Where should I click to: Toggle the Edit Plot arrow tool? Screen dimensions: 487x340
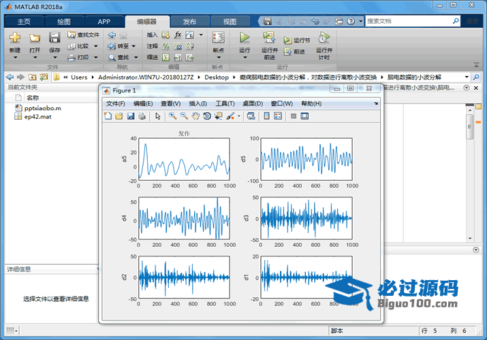[158, 116]
